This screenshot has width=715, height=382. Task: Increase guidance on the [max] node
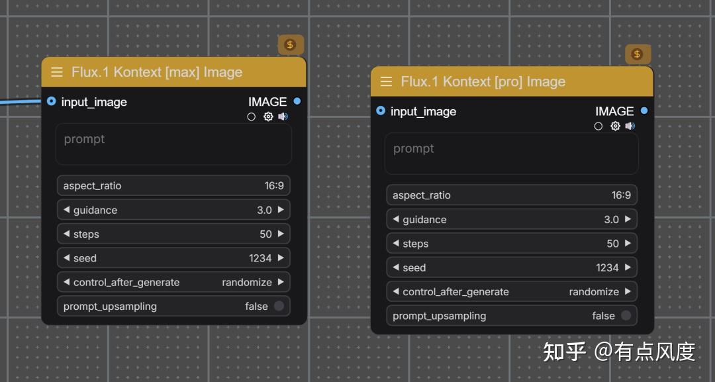tap(281, 210)
